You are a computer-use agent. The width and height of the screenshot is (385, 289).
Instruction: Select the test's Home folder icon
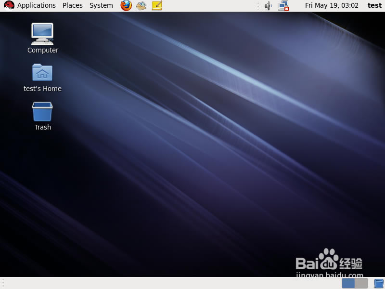tap(42, 72)
